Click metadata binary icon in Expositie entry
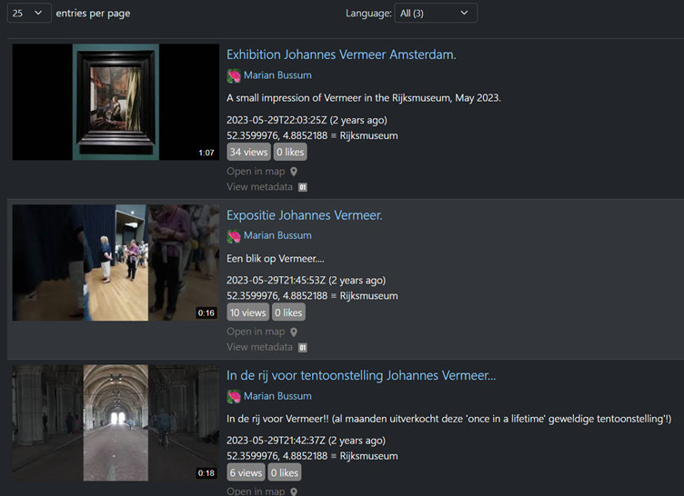 click(303, 348)
